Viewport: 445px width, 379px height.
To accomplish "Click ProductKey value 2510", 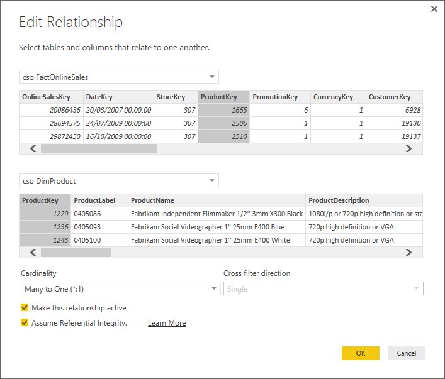I will point(223,136).
